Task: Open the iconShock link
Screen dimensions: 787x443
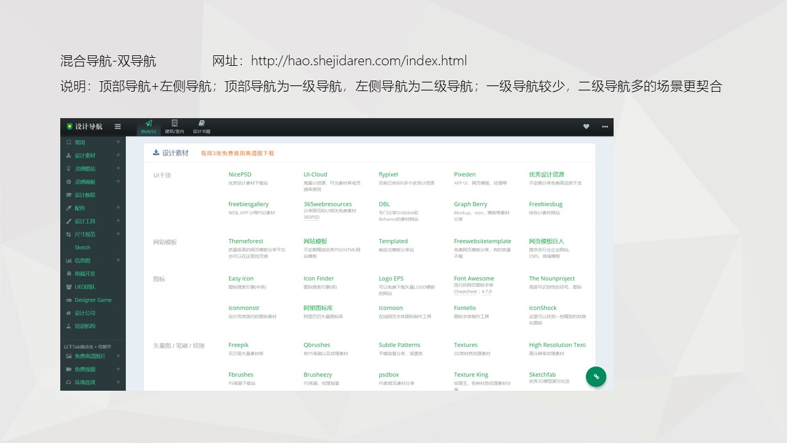Action: tap(543, 308)
